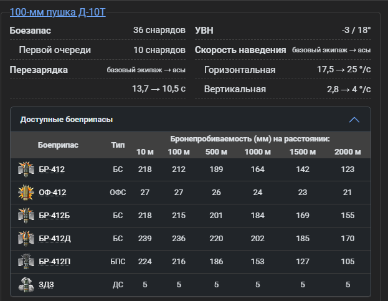Click the 500 м distance column header
388x301 pixels.
pyautogui.click(x=216, y=151)
